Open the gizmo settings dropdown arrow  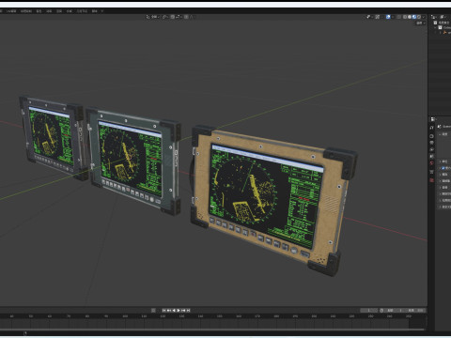tap(382, 17)
